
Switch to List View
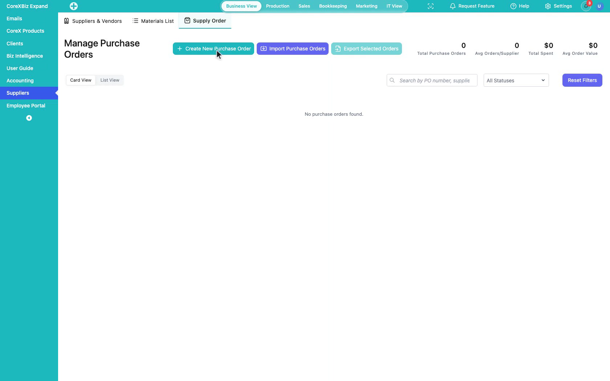click(x=110, y=80)
